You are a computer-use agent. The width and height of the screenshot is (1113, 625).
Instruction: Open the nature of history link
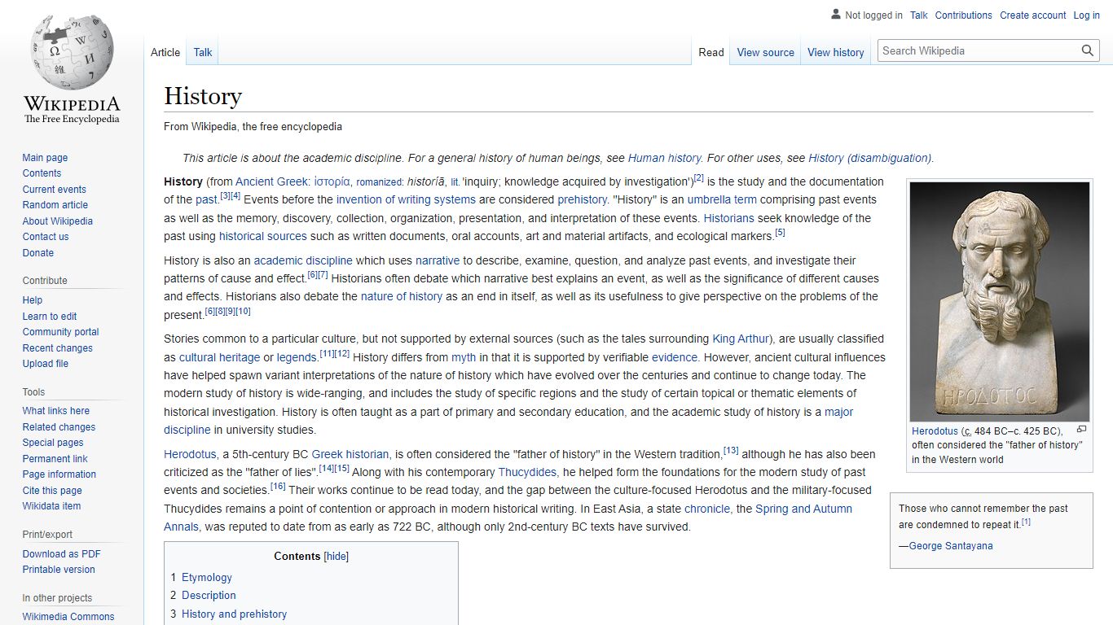[402, 296]
